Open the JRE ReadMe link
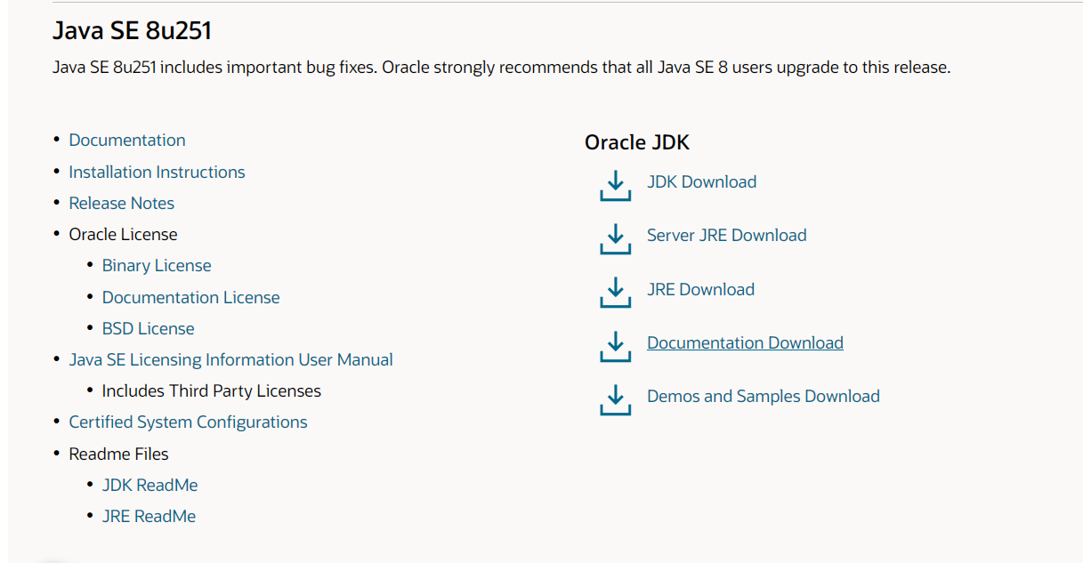 tap(149, 516)
